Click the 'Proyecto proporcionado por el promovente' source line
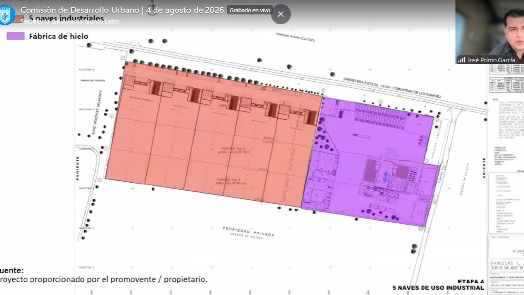The width and height of the screenshot is (524, 295). pos(104,279)
